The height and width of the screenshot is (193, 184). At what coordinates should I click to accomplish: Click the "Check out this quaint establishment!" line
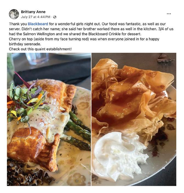(x=40, y=49)
